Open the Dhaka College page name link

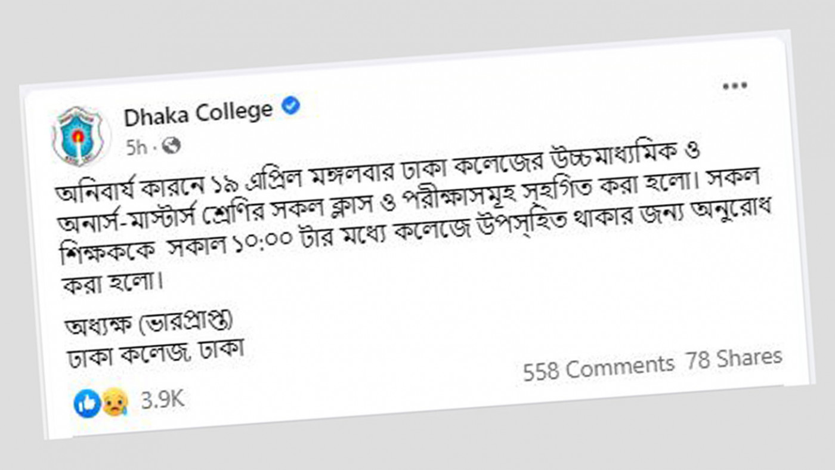(x=198, y=113)
